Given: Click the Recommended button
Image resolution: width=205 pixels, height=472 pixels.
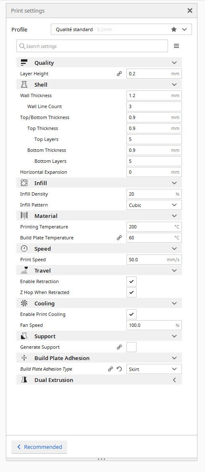Looking at the screenshot, I should point(39,447).
